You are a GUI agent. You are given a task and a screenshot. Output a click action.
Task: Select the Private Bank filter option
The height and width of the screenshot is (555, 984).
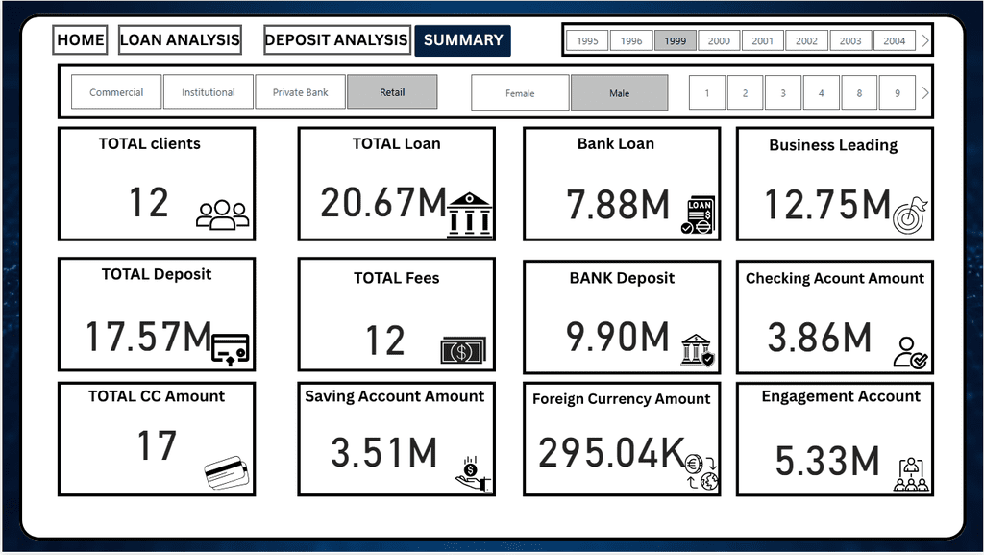pyautogui.click(x=301, y=92)
